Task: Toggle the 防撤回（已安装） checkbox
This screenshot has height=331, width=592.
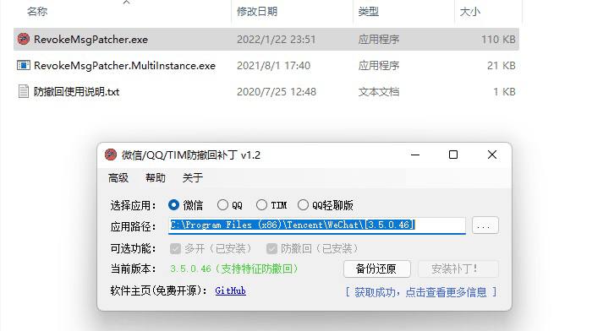Action: (x=271, y=248)
